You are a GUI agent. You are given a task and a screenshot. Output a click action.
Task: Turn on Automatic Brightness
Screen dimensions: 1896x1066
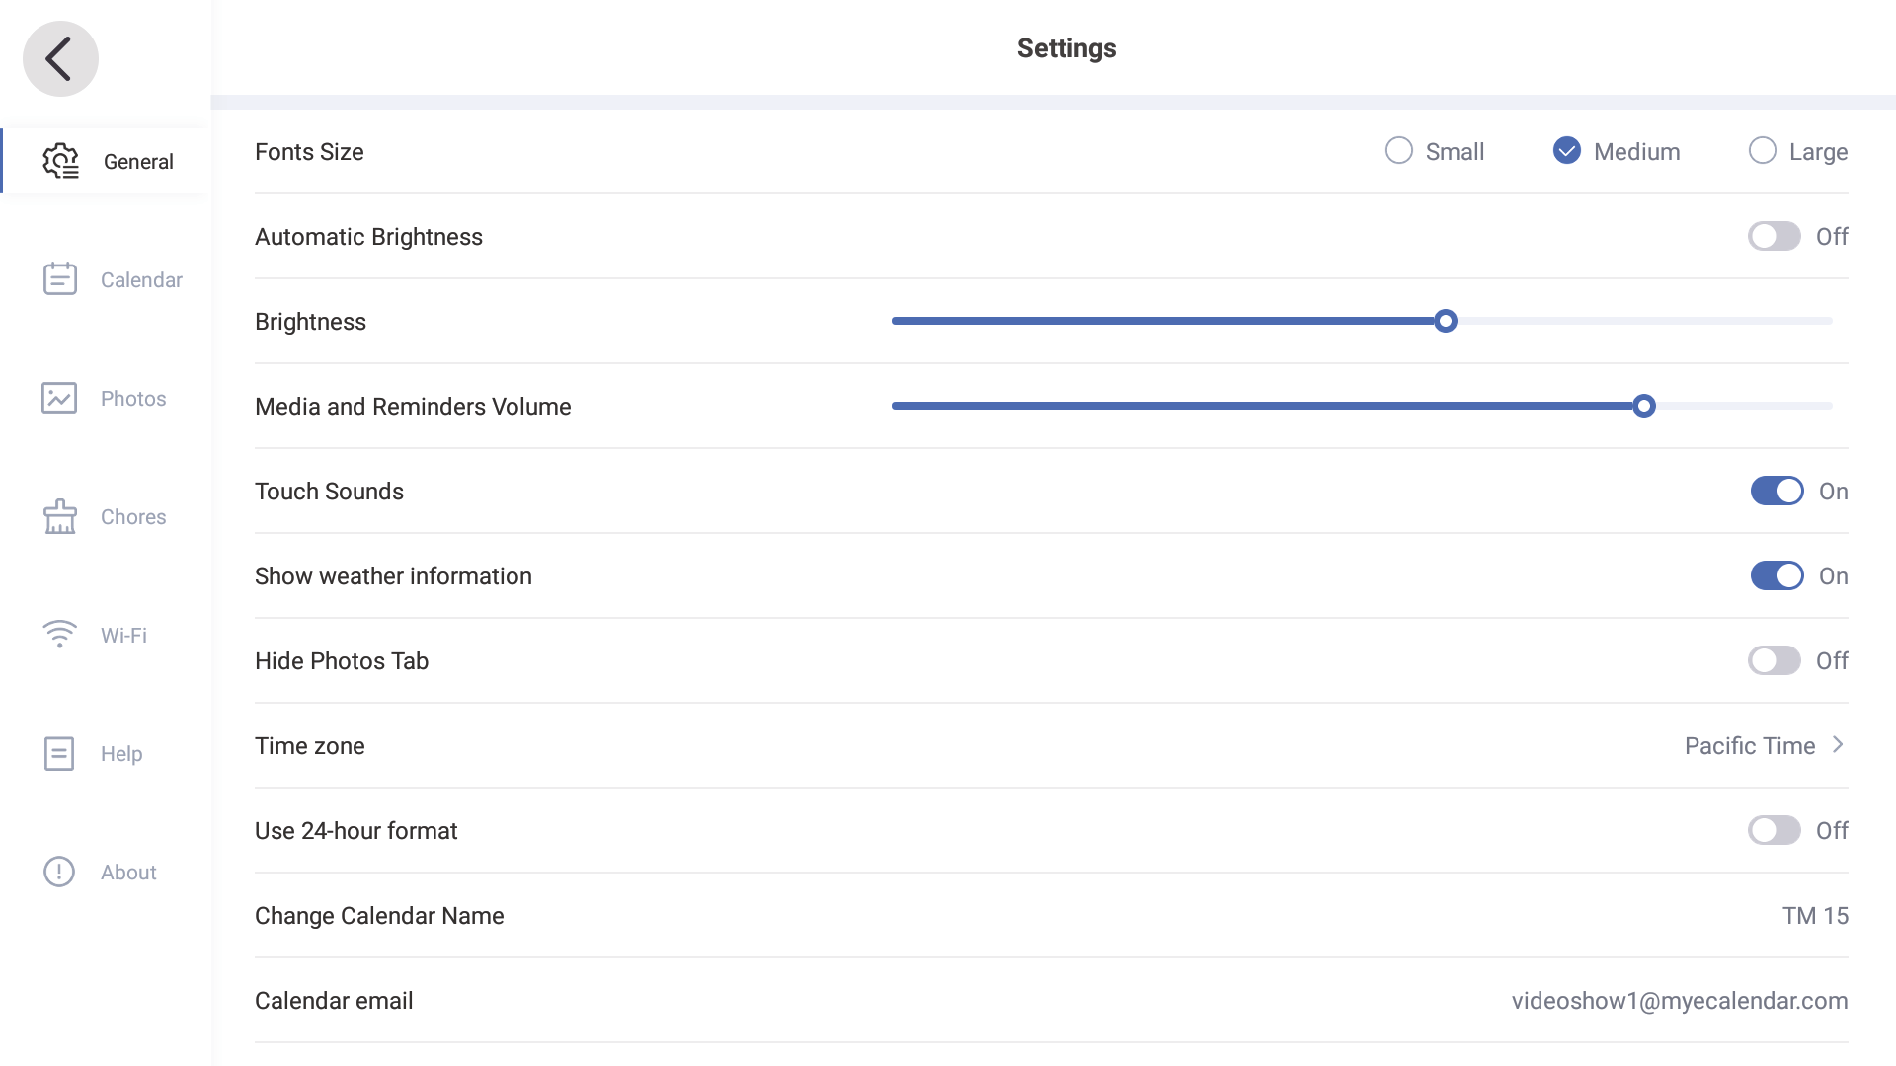click(x=1775, y=236)
